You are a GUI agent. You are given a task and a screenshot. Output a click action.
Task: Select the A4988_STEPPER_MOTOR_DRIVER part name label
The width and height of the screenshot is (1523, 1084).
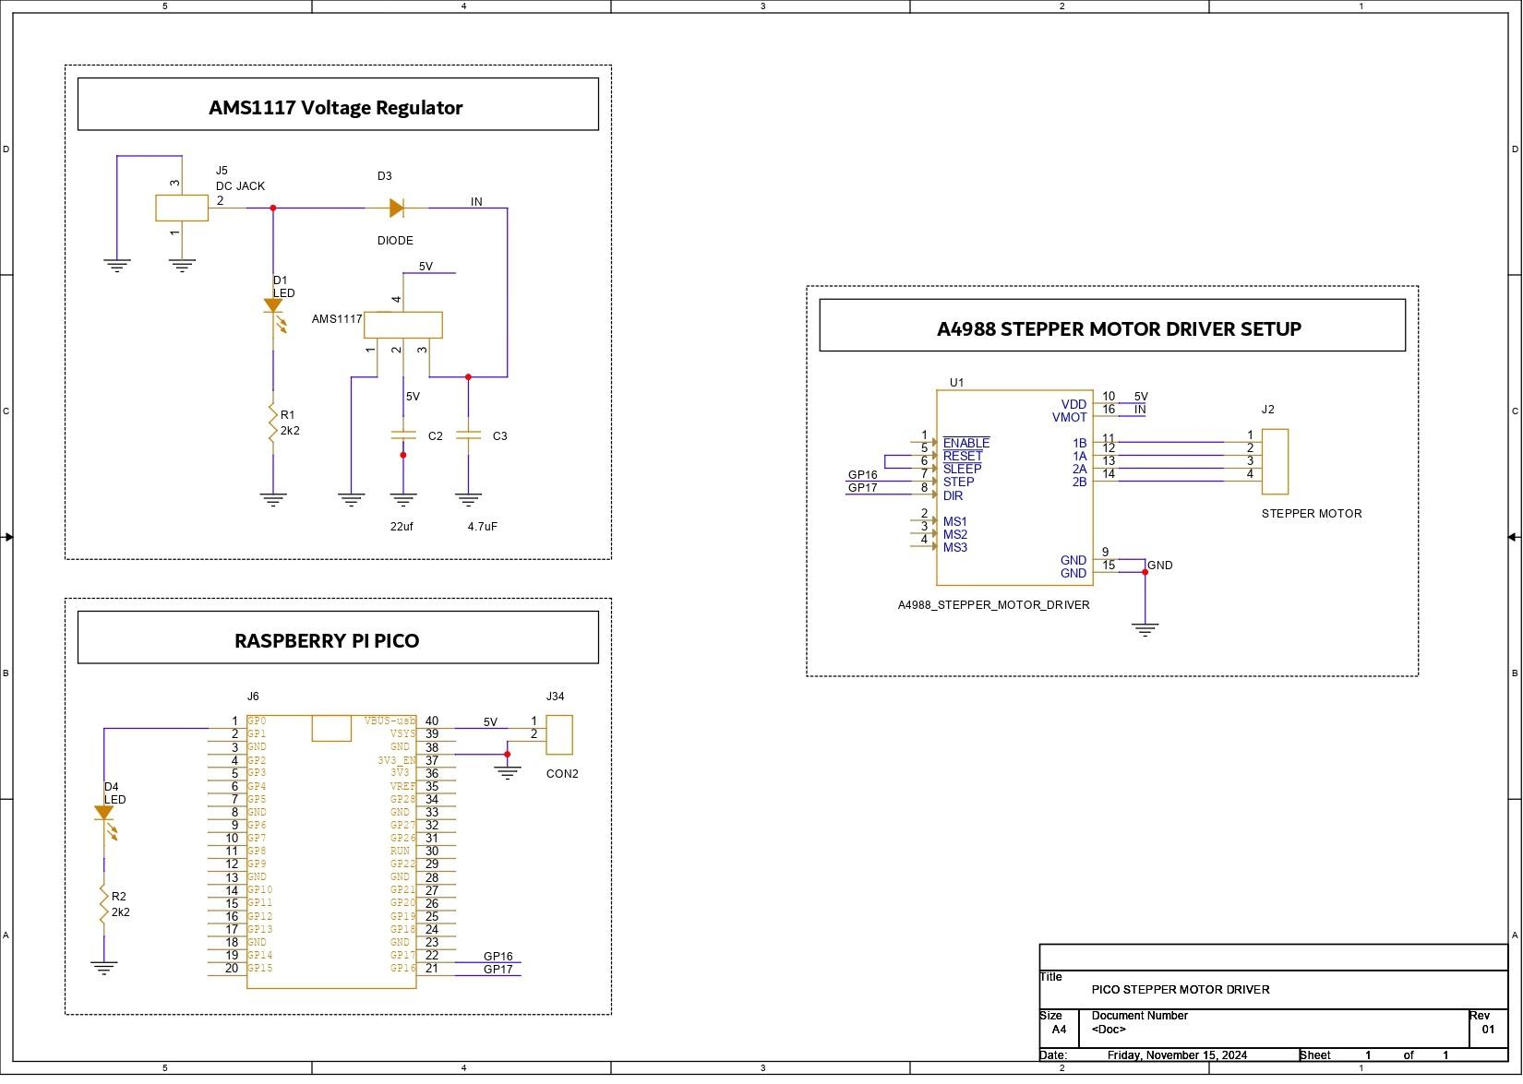[x=994, y=605]
